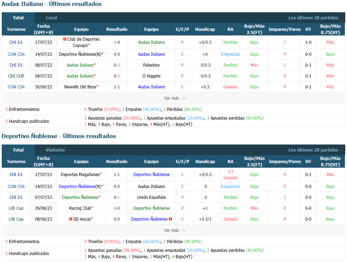Click Newells Old Boys team name
The image size is (347, 262).
coord(80,87)
